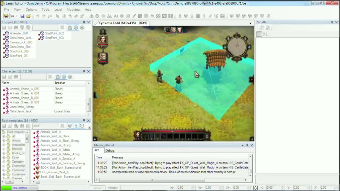This screenshot has width=340, height=191.
Task: Click the Save icon in the main toolbar
Action: pyautogui.click(x=22, y=16)
